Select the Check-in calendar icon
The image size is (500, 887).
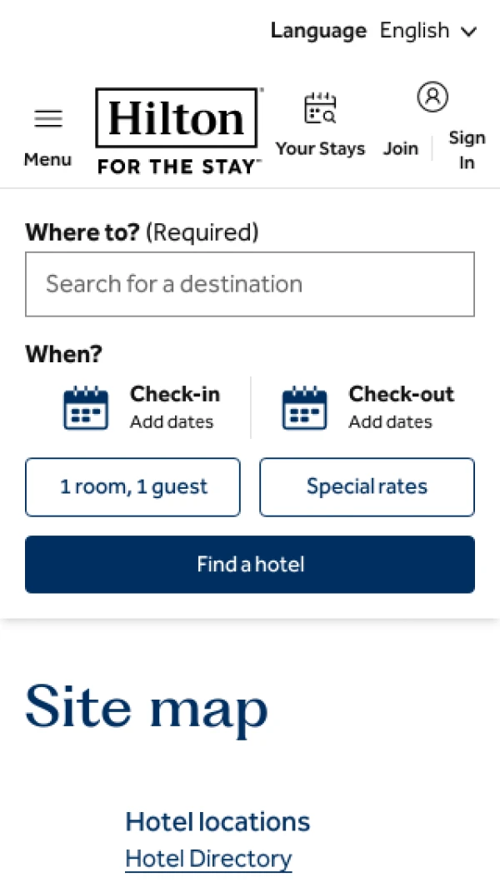tap(85, 407)
